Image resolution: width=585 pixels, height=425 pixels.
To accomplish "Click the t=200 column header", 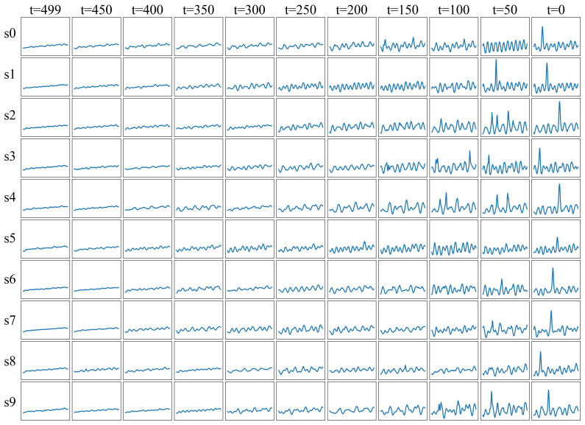I will [352, 10].
